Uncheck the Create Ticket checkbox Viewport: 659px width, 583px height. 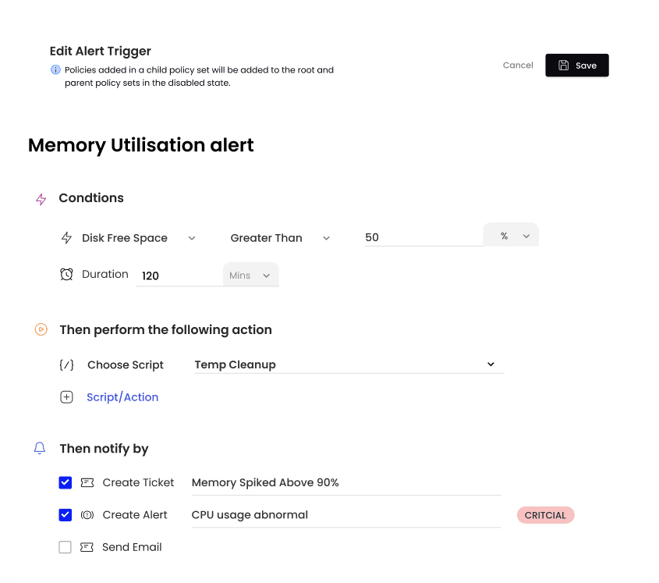pyautogui.click(x=66, y=482)
